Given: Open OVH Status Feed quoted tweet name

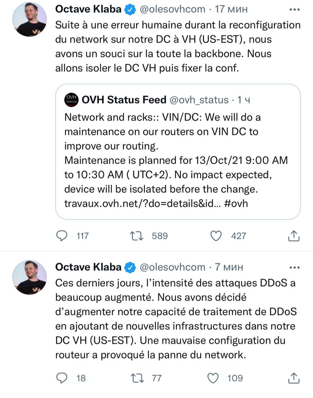Looking at the screenshot, I should tap(124, 100).
